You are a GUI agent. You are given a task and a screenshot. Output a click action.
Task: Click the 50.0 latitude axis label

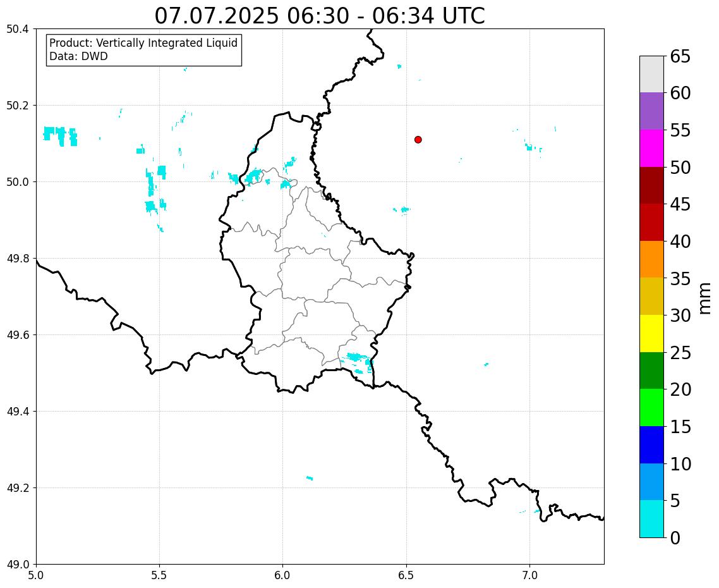coord(18,182)
